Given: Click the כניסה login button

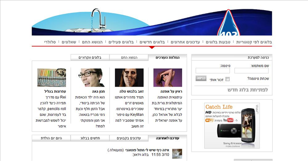Looking at the screenshot, I should tap(201, 78).
